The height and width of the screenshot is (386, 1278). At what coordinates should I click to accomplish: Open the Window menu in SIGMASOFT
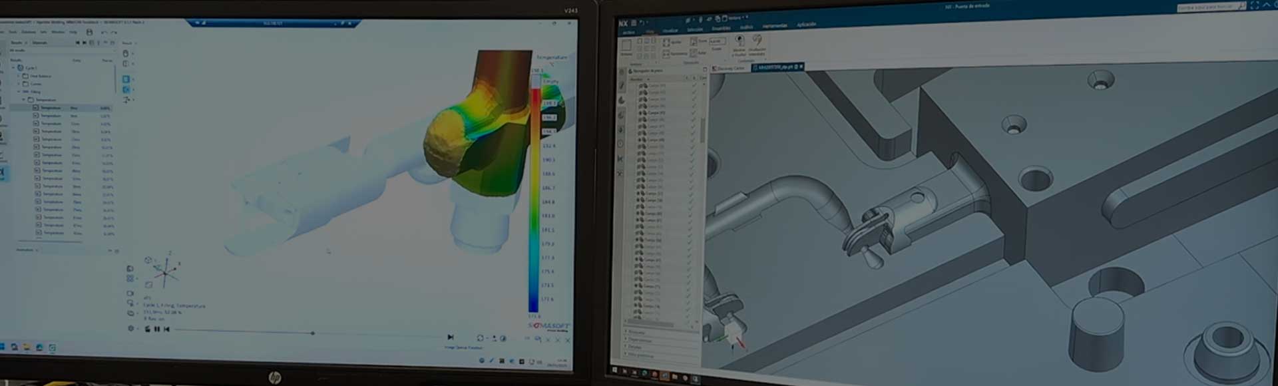(58, 32)
